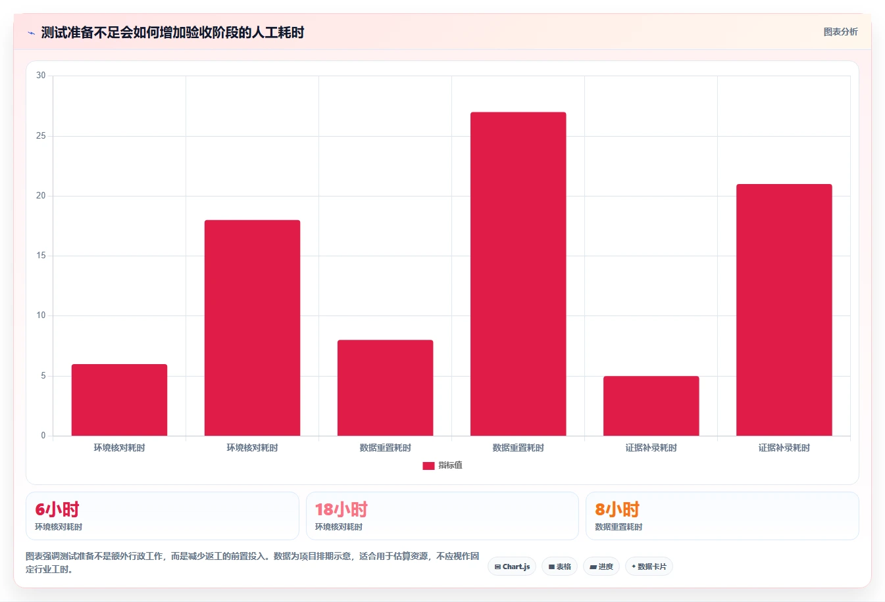Click the bar with value 6
Viewport: 885px width, 602px height.
click(x=119, y=400)
